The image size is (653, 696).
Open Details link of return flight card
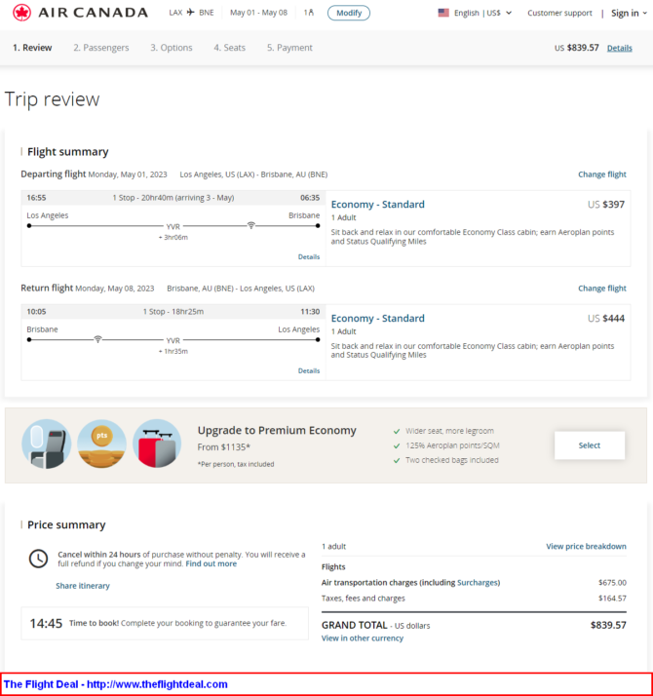pos(309,371)
